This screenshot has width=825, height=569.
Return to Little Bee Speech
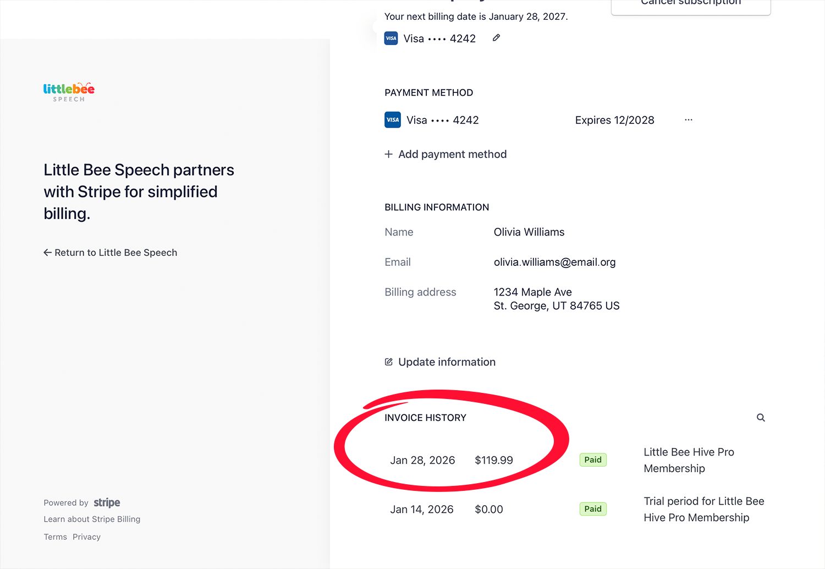[x=111, y=253]
